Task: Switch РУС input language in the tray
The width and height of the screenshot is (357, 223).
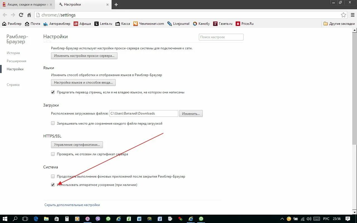Action: (326, 219)
